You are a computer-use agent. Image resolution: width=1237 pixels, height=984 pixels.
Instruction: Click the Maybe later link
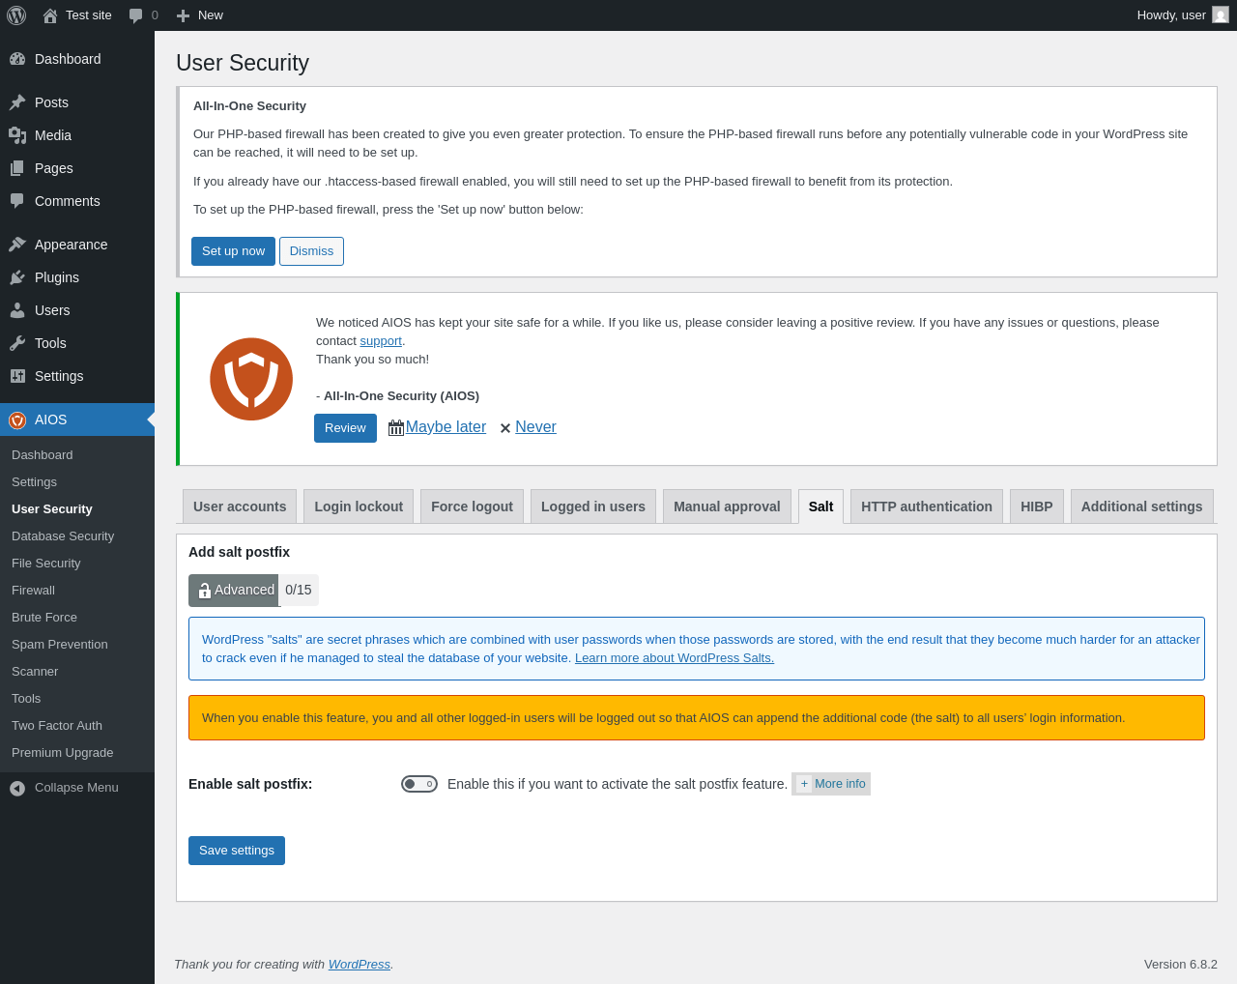(446, 427)
